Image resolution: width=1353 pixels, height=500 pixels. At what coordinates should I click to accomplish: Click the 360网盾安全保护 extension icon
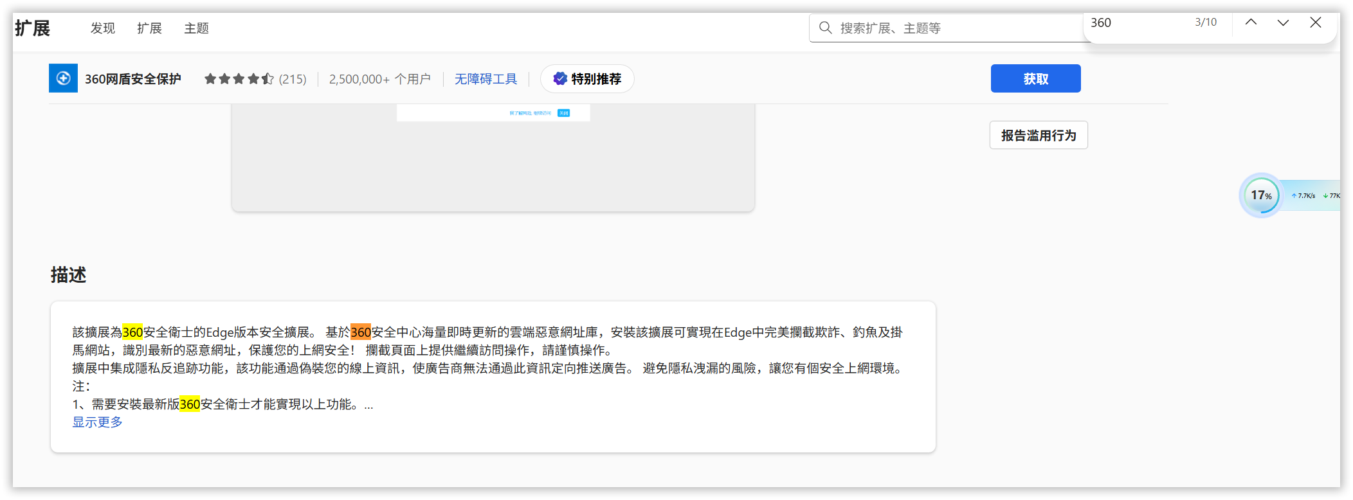coord(63,78)
